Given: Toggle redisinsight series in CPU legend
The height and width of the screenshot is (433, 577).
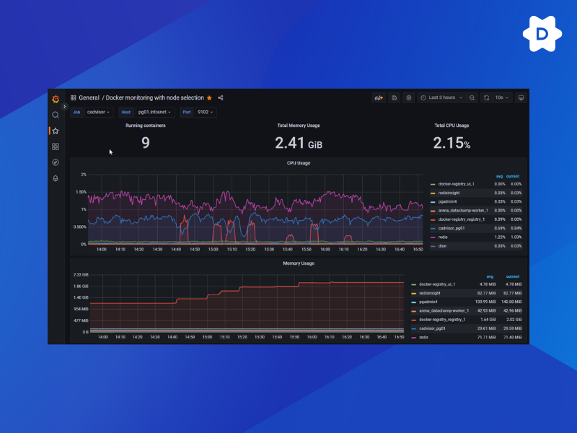Looking at the screenshot, I should [449, 193].
